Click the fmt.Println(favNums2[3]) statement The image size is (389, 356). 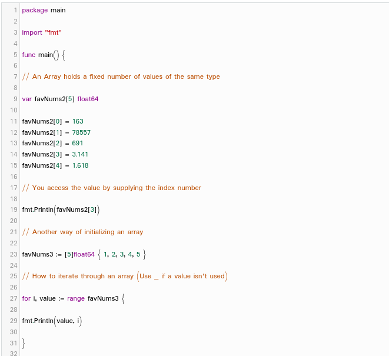[61, 210]
